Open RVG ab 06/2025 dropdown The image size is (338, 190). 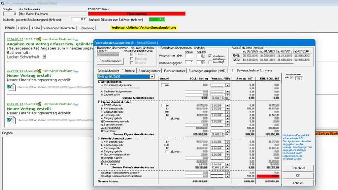point(152,77)
